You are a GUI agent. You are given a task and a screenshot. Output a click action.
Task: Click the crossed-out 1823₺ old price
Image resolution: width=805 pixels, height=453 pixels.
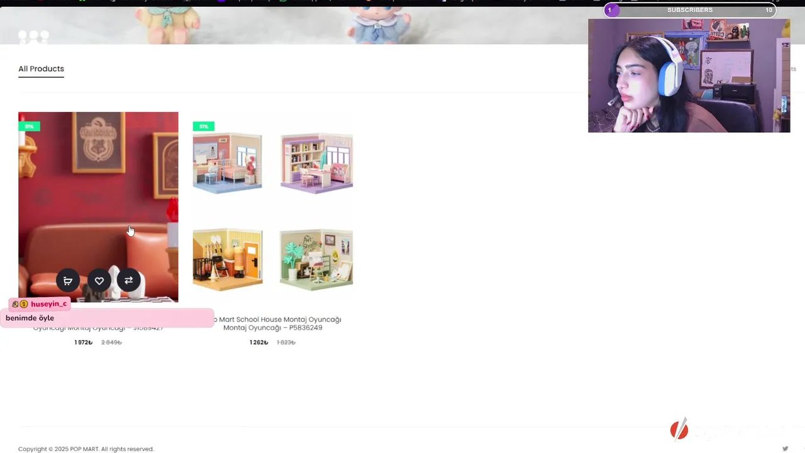[286, 342]
